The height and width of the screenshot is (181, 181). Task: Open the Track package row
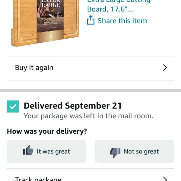point(91,175)
